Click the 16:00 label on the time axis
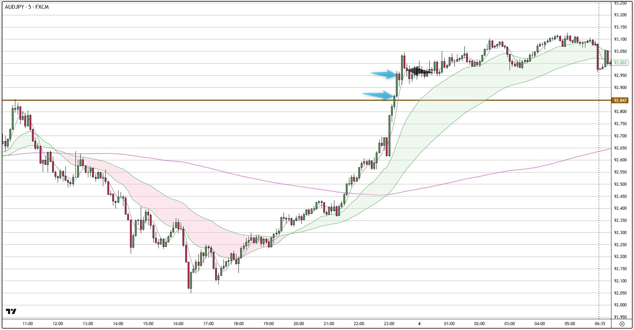The height and width of the screenshot is (330, 634). click(178, 324)
